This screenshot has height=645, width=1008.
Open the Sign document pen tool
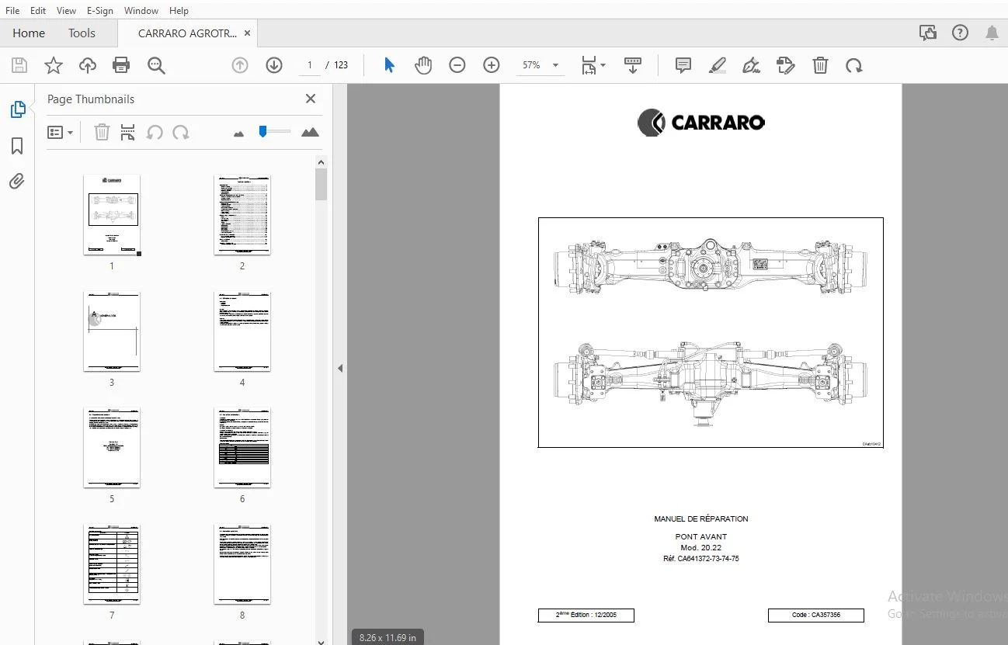point(751,66)
